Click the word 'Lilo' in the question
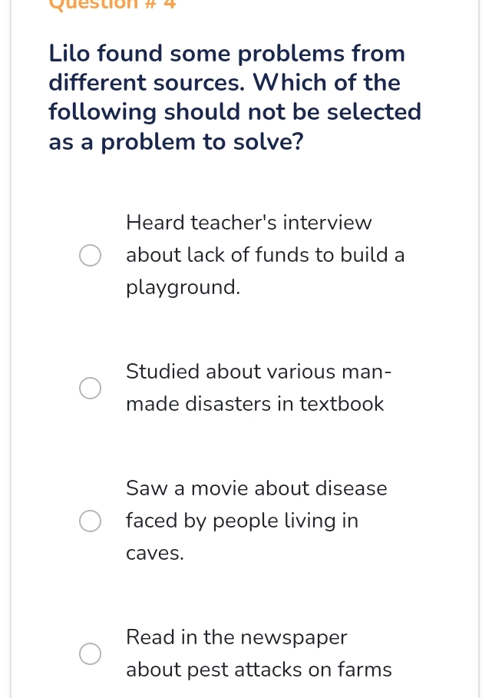Screen dimensions: 492x698 [x=70, y=54]
